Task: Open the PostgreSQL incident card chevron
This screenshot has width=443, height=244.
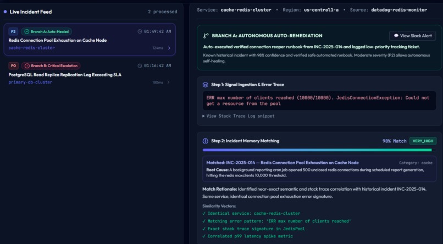Action: (x=168, y=82)
